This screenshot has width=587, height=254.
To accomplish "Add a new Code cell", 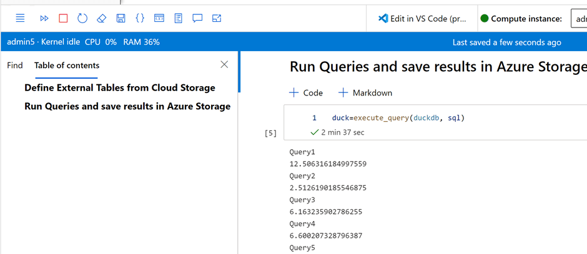I will coord(306,93).
